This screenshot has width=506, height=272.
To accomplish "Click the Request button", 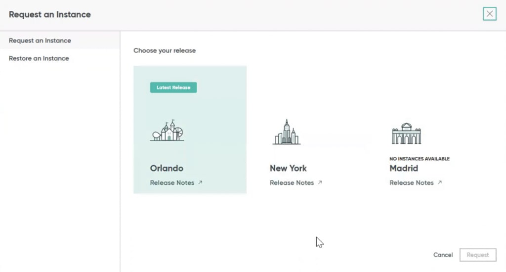I will pos(478,255).
